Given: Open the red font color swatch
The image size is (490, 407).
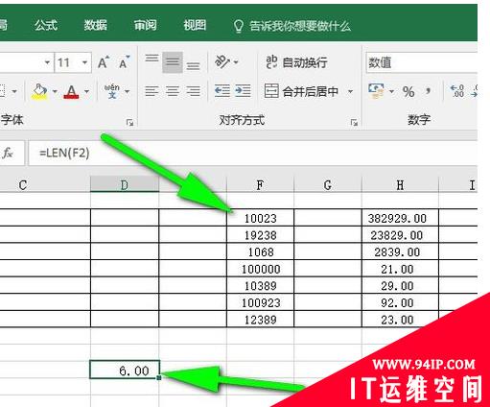Looking at the screenshot, I should [71, 92].
